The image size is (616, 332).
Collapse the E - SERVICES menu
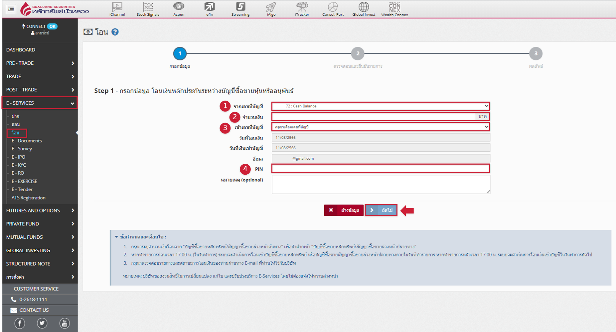pos(40,103)
